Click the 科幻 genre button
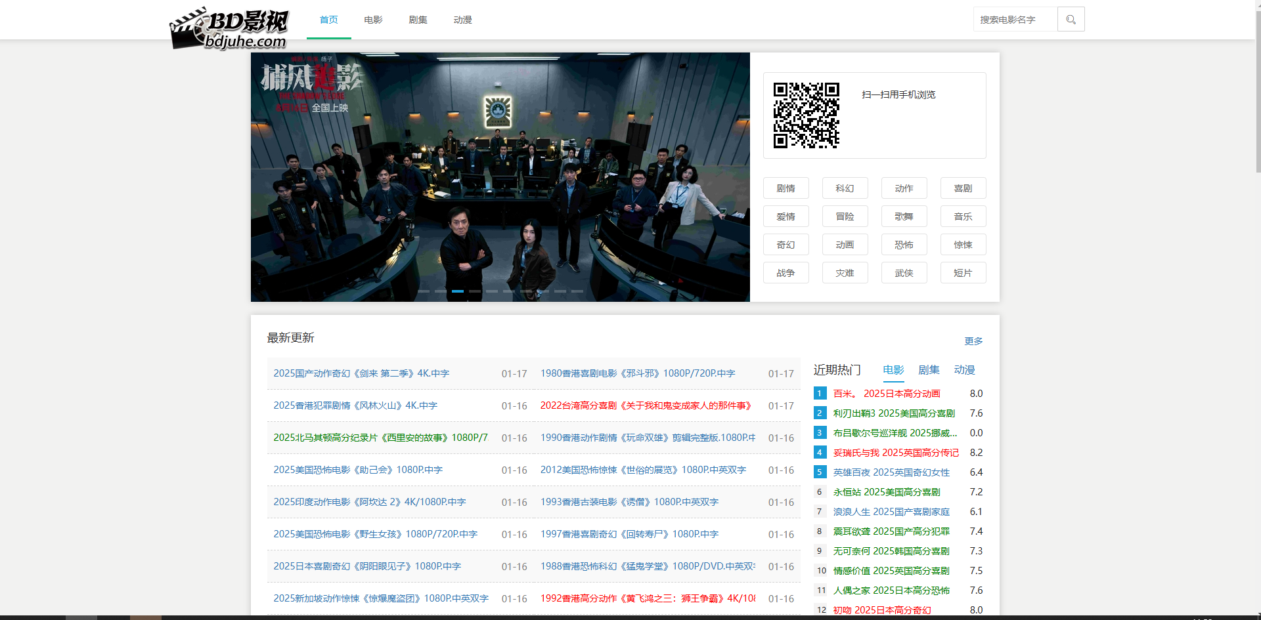1261x620 pixels. pyautogui.click(x=845, y=188)
